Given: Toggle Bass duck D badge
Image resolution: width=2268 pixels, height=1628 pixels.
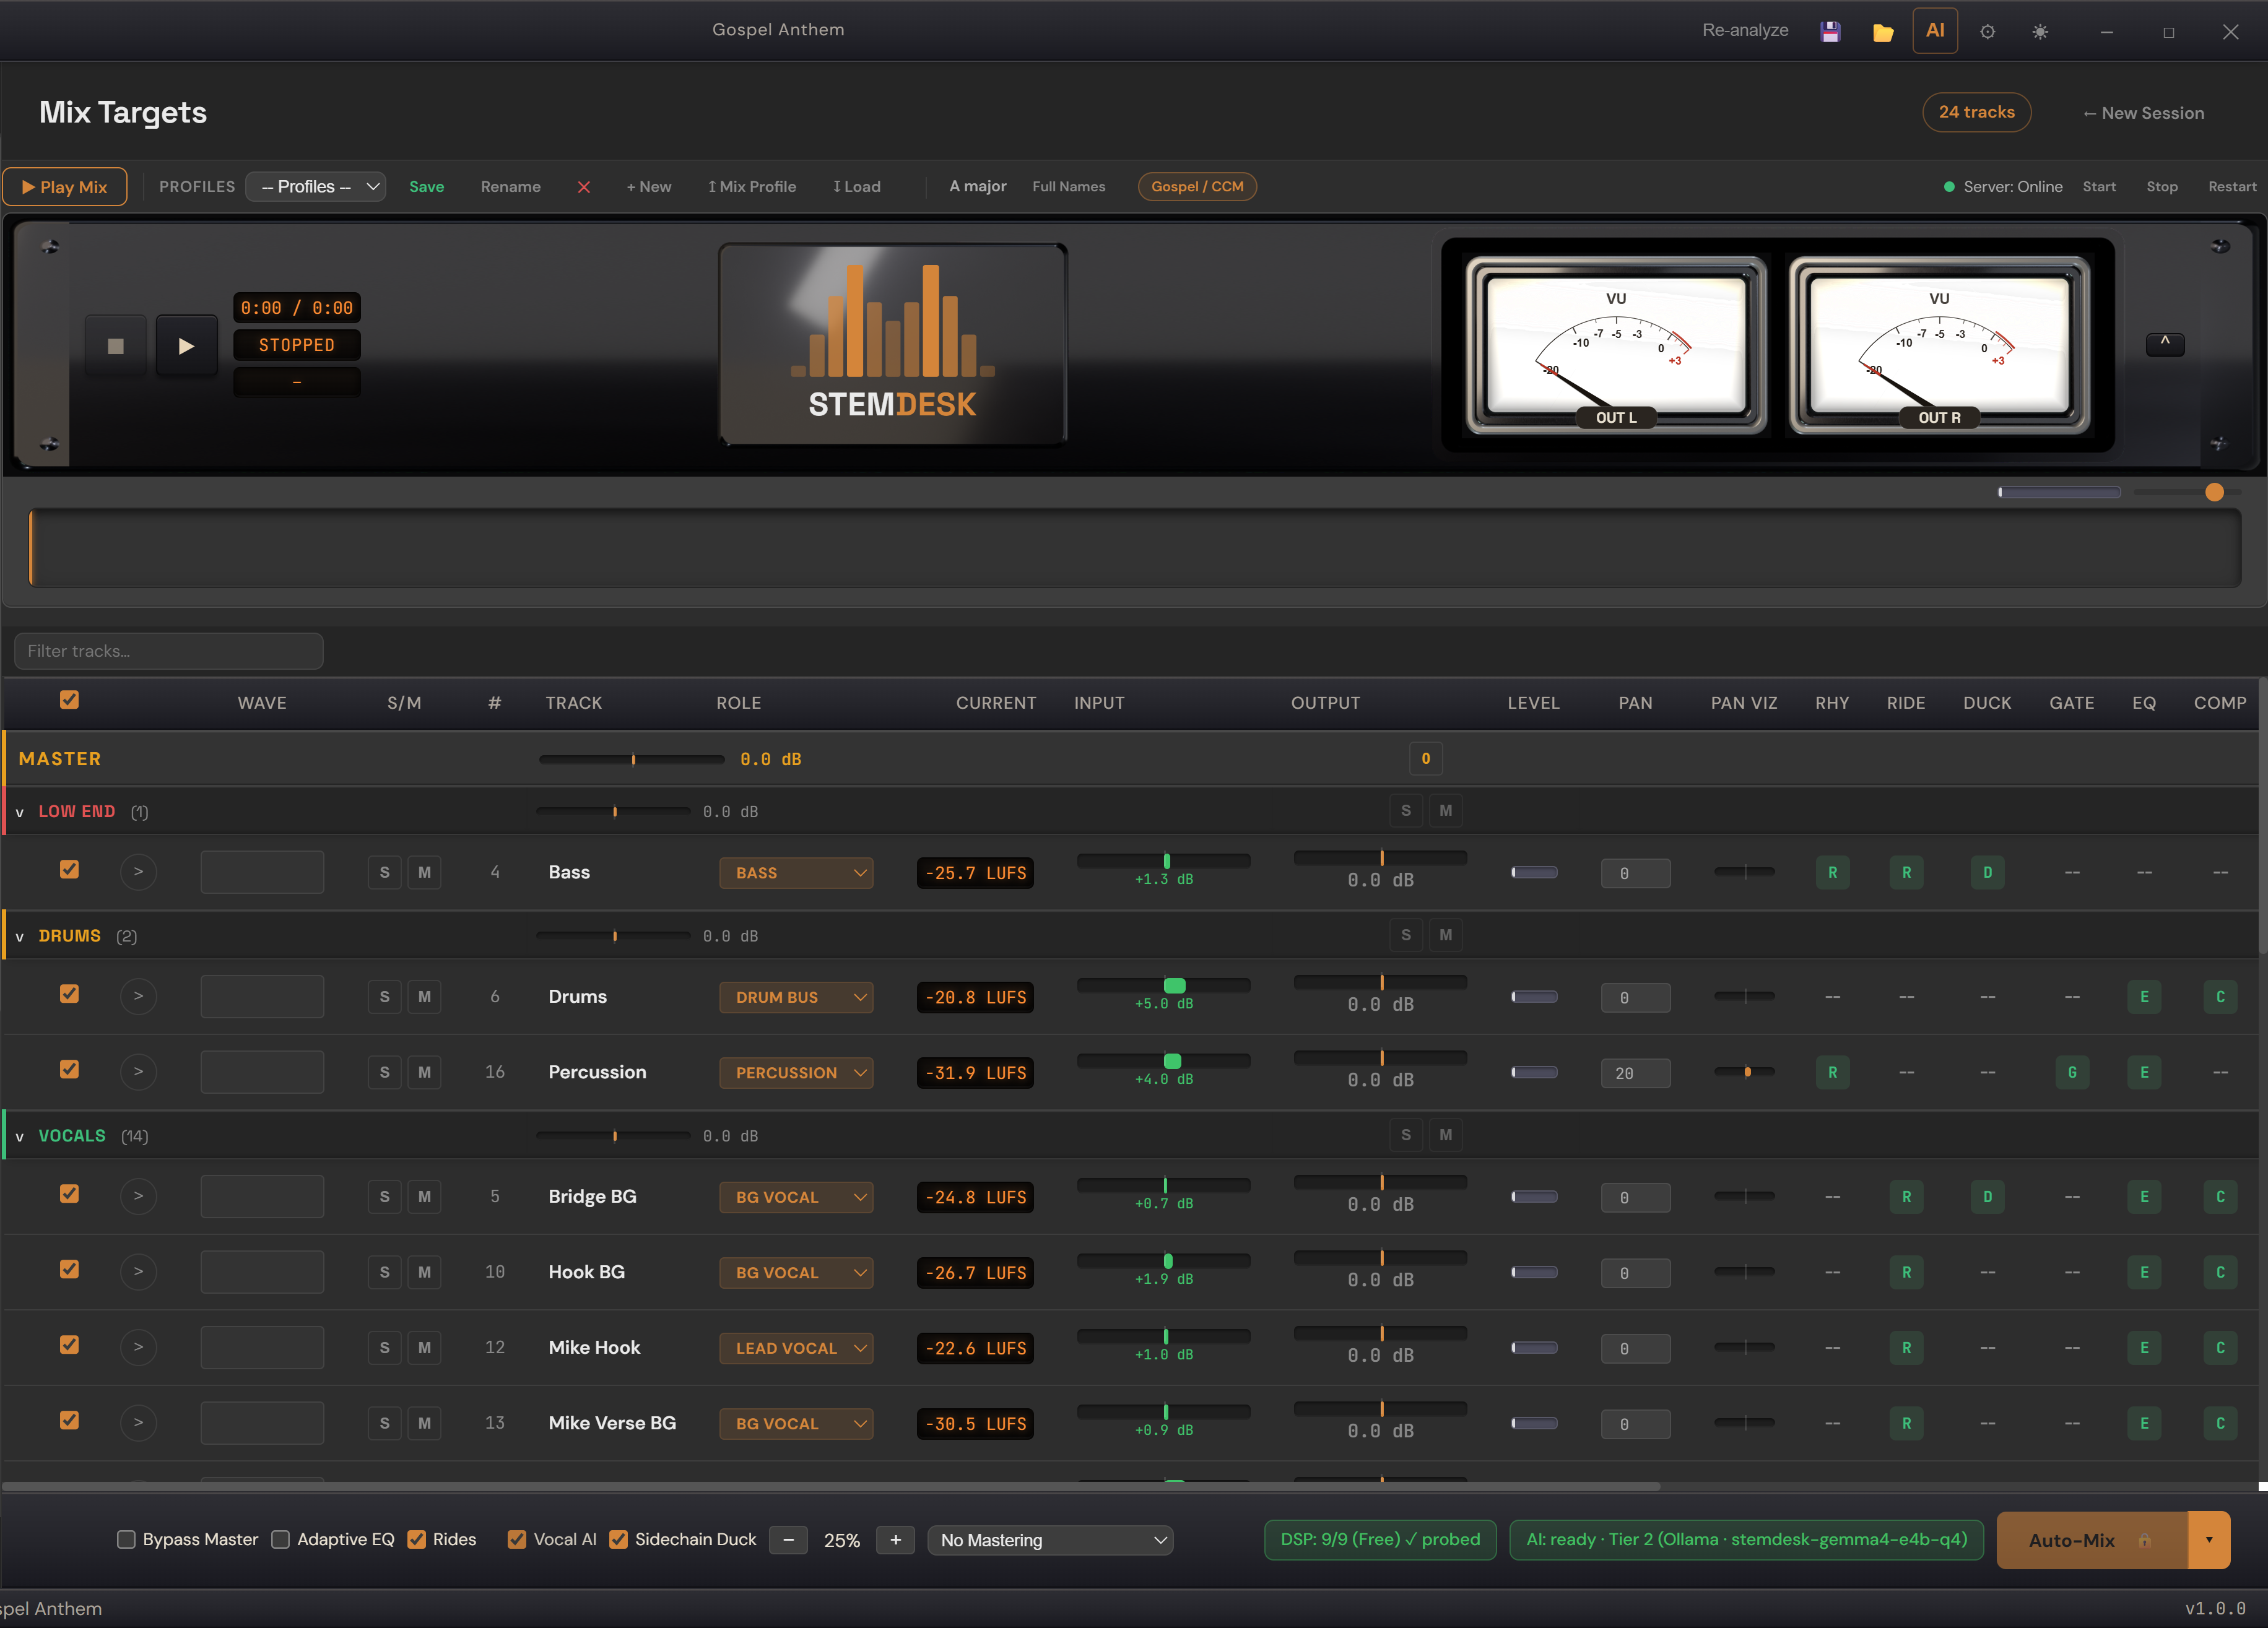Looking at the screenshot, I should point(1987,872).
